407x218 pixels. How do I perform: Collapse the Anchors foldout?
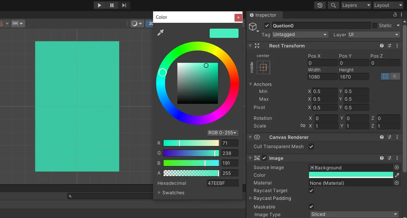(x=250, y=84)
